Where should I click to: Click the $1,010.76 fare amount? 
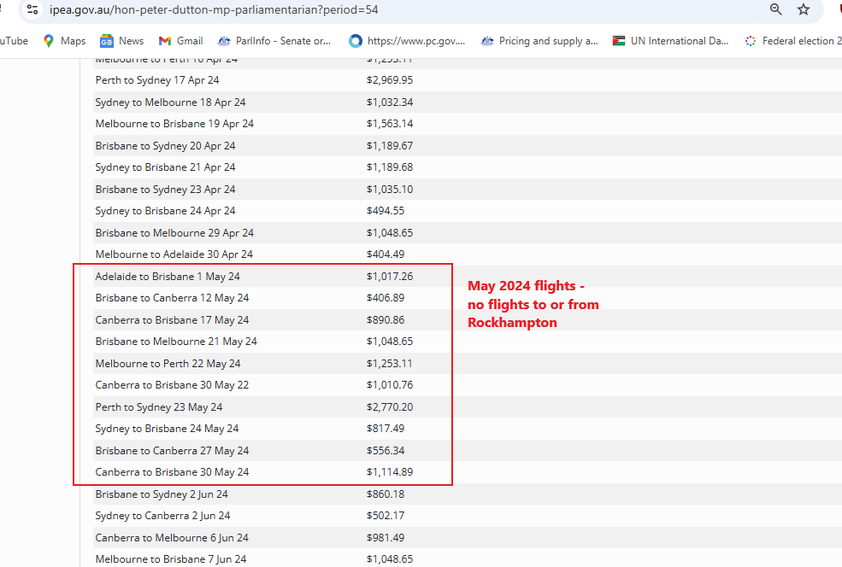pos(390,384)
